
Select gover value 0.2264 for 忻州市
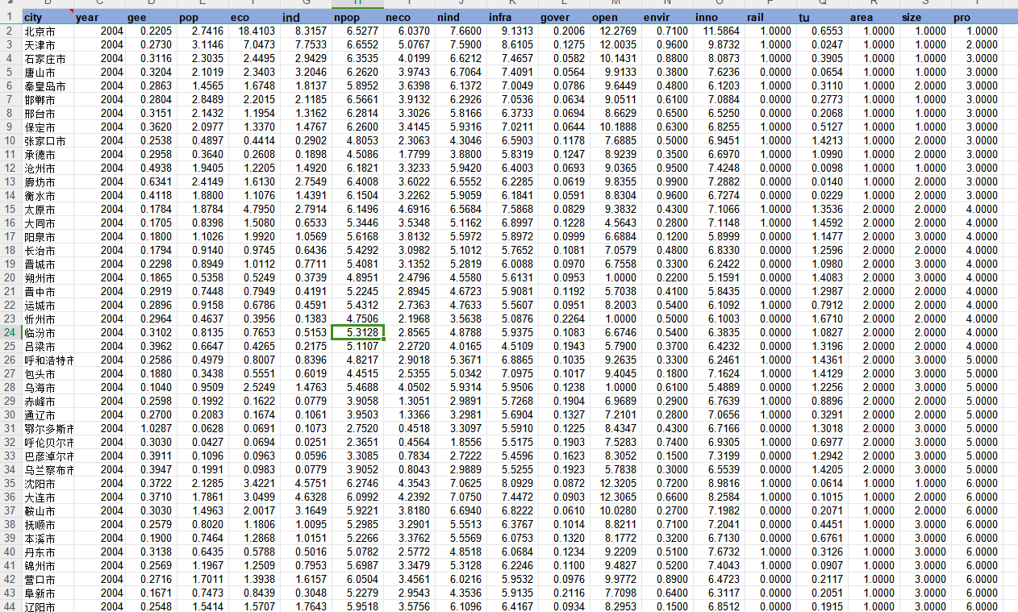pos(564,318)
